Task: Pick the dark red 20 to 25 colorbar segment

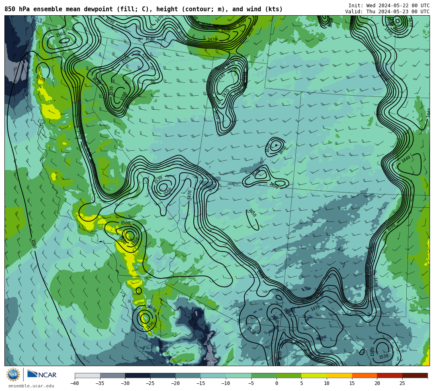Action: point(390,376)
